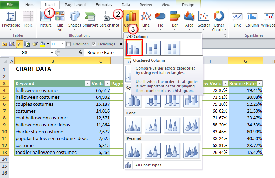Open the Visits column filter dropdown

[107, 83]
